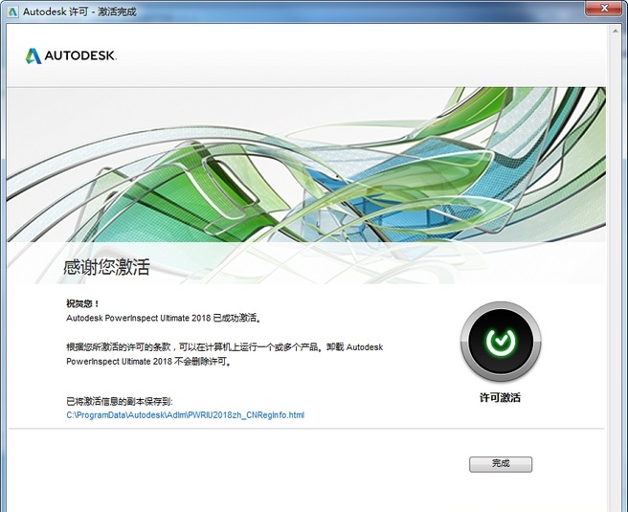Click the 祝贺您！ text
The width and height of the screenshot is (628, 512).
(82, 303)
